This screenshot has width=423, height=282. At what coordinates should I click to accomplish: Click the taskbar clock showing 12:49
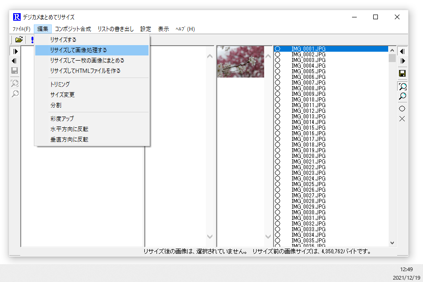point(406,269)
